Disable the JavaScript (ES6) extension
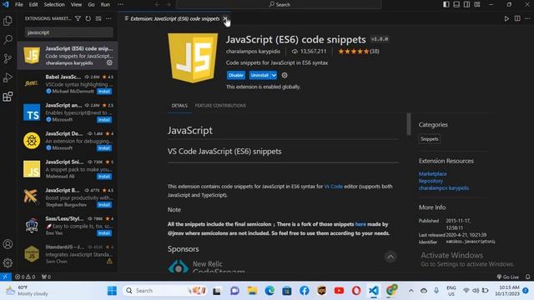This screenshot has width=534, height=300. click(235, 75)
